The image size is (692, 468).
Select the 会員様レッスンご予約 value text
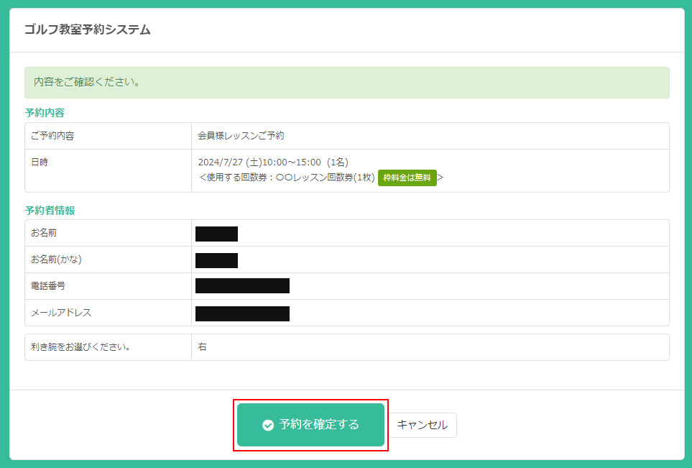click(241, 136)
